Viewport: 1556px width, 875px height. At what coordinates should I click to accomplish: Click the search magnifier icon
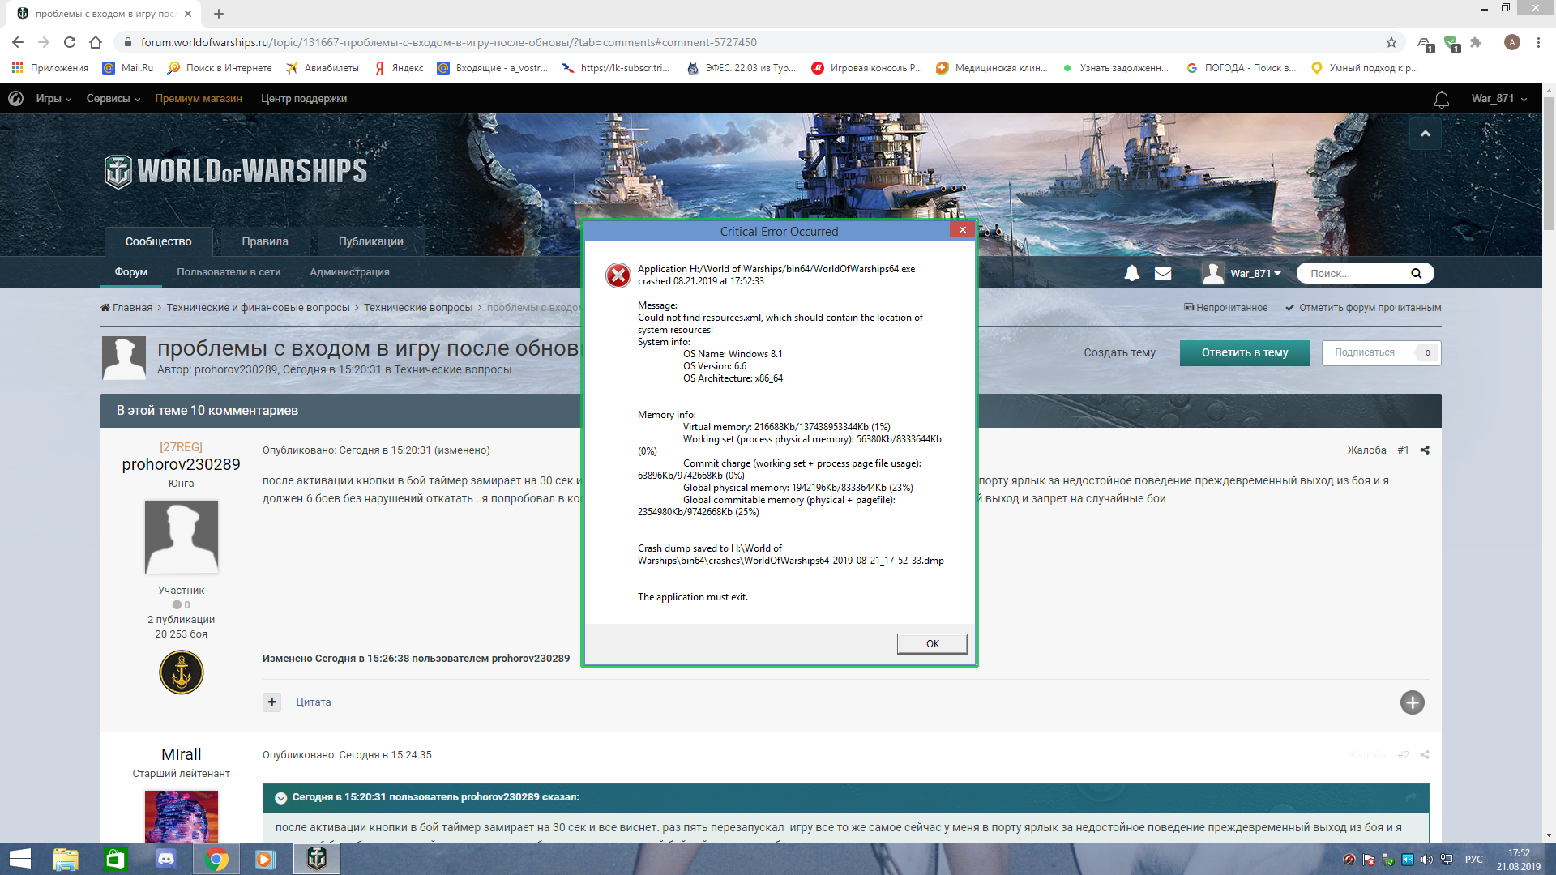[x=1416, y=273]
